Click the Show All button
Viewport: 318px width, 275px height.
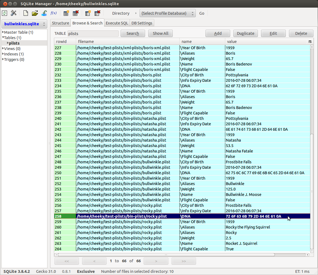(160, 33)
